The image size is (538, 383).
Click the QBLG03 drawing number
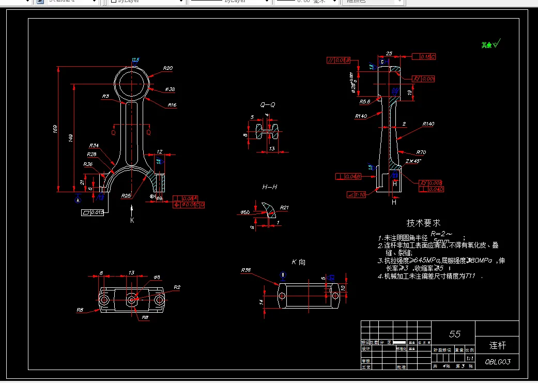click(497, 362)
